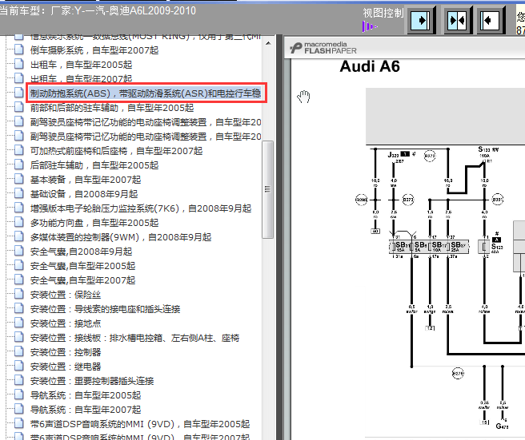
Task: Click the Audi A6 title in document
Action: pos(370,66)
